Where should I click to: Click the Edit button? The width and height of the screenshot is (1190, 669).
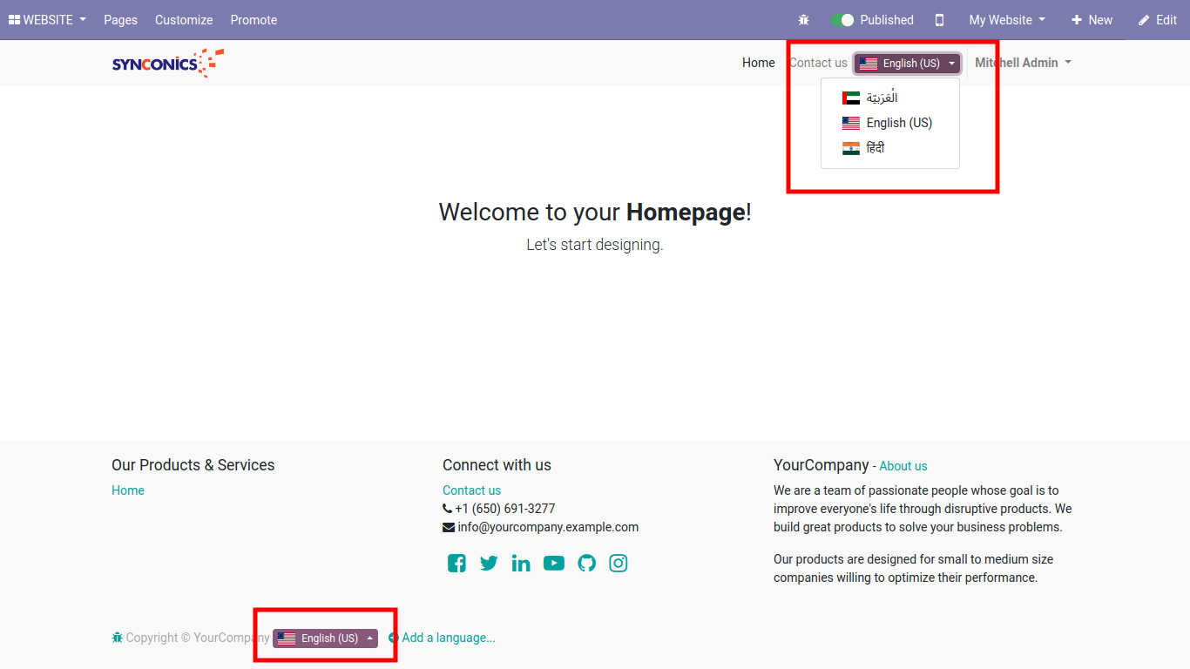[x=1158, y=20]
